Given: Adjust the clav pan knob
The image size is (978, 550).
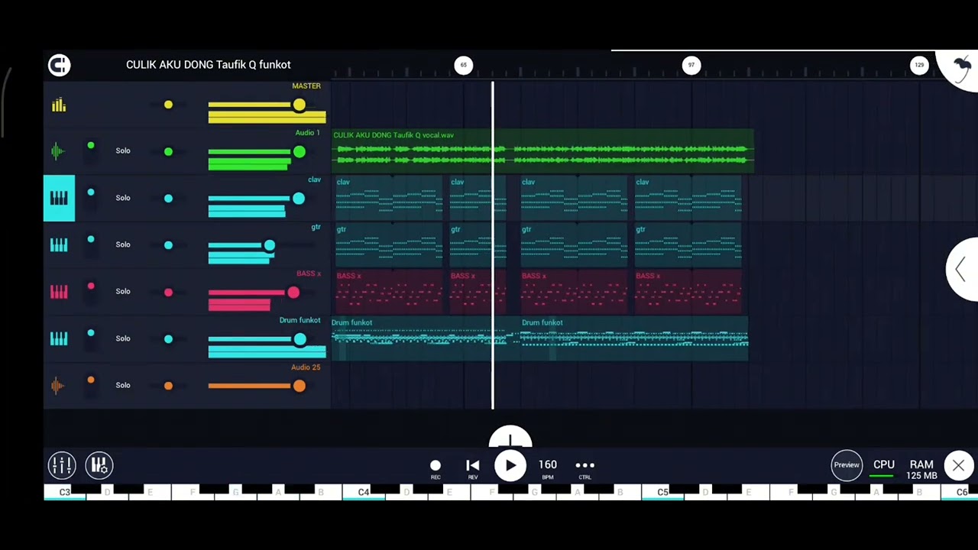Looking at the screenshot, I should tap(168, 199).
